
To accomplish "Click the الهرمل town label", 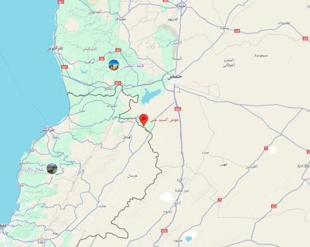I will pyautogui.click(x=127, y=137).
